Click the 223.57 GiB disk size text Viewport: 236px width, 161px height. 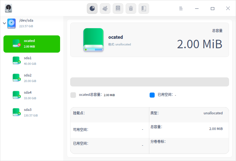[x=26, y=26]
